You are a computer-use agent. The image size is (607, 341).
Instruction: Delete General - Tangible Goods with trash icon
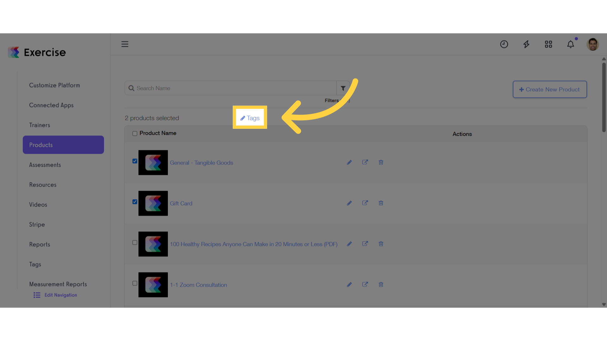381,162
